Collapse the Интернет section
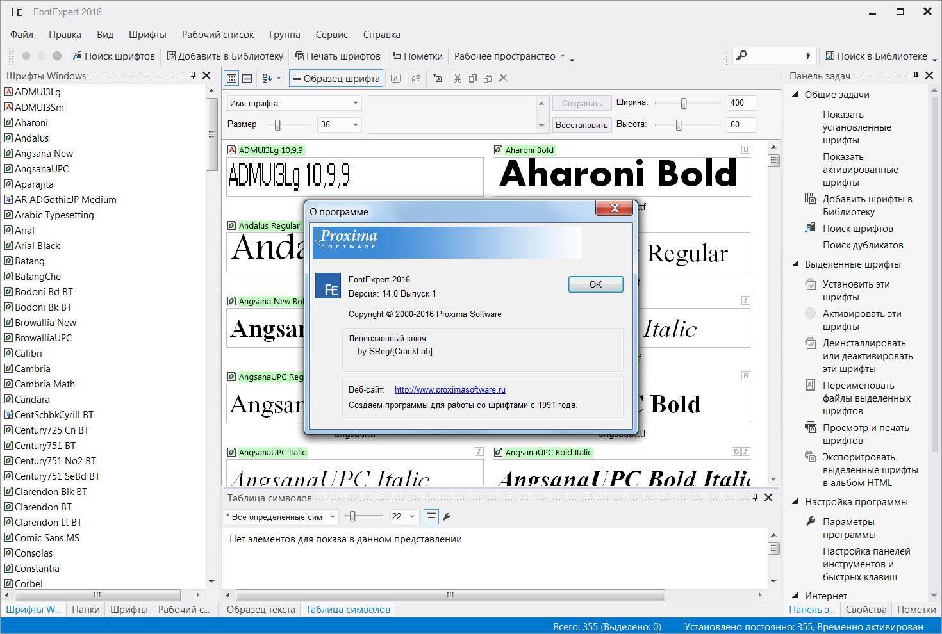The image size is (942, 634). pos(795,596)
